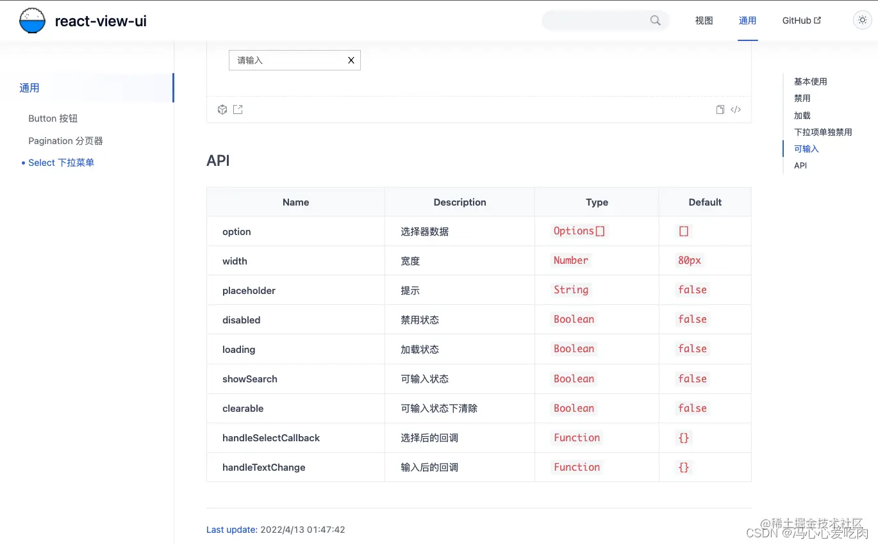Click the Name column header

[x=295, y=202]
